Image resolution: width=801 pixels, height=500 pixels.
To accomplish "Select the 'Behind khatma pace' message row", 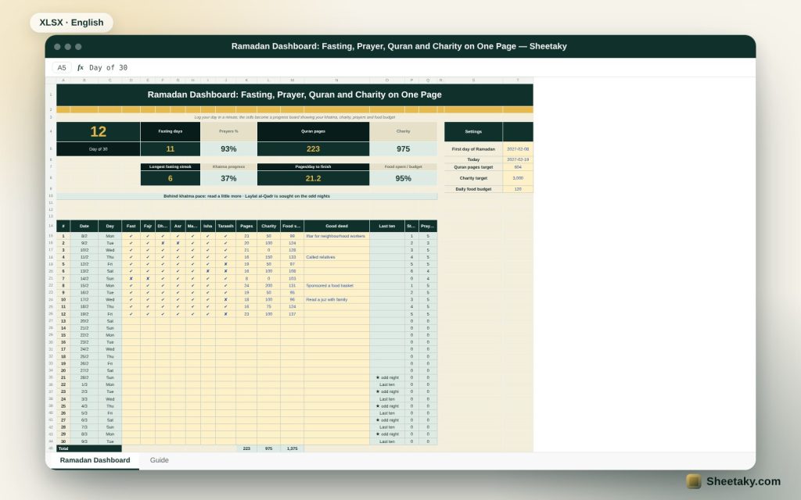I will click(246, 196).
